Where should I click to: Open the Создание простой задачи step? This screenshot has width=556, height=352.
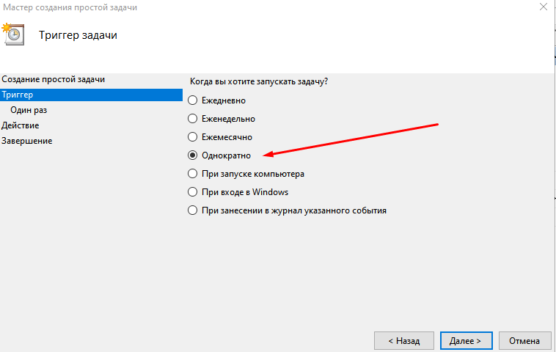point(53,79)
